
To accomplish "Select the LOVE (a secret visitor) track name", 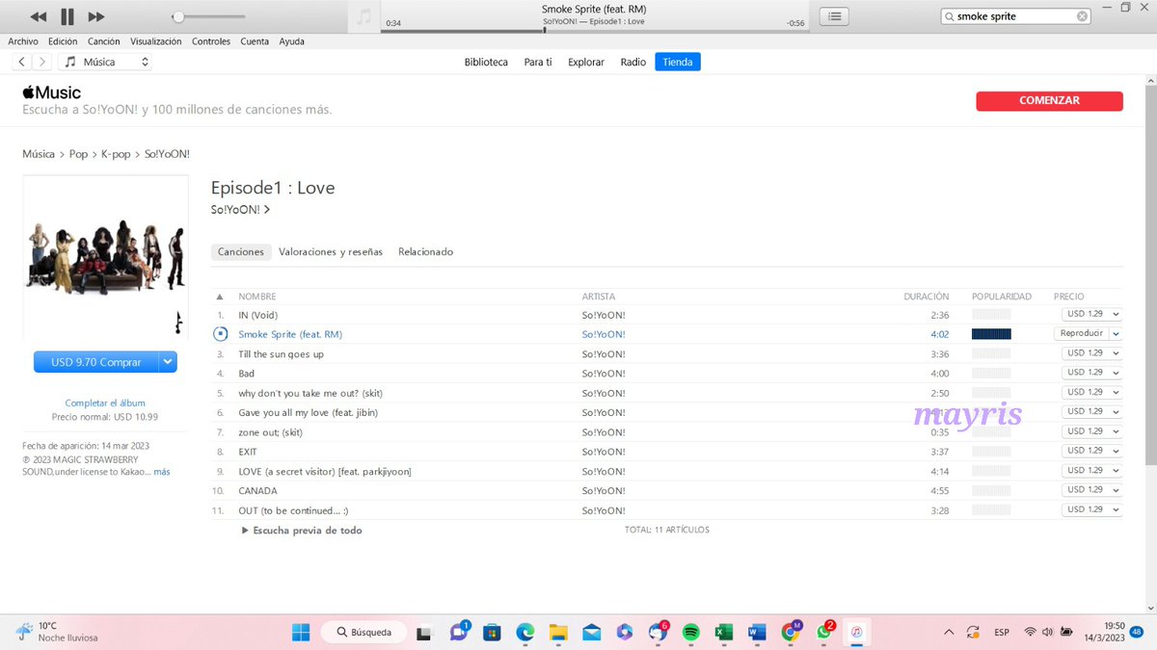I will click(325, 471).
